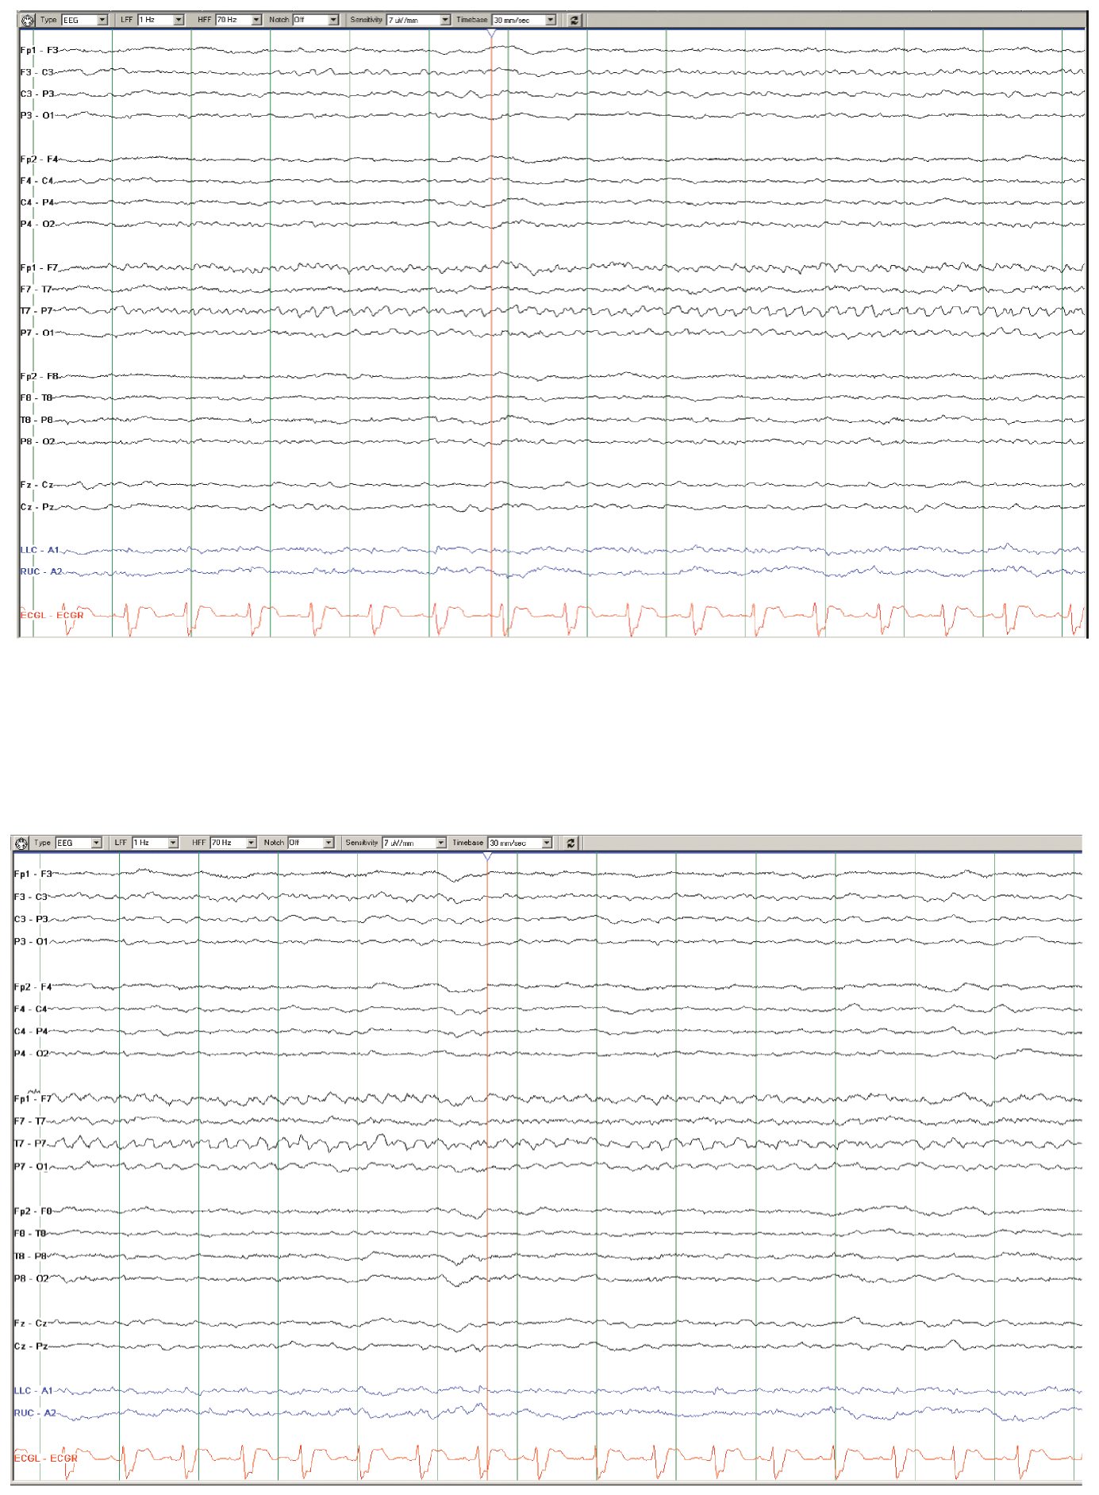The height and width of the screenshot is (1495, 1099).
Task: Select the Fp1 - F3 channel label in lower panel
Action: click(x=33, y=874)
